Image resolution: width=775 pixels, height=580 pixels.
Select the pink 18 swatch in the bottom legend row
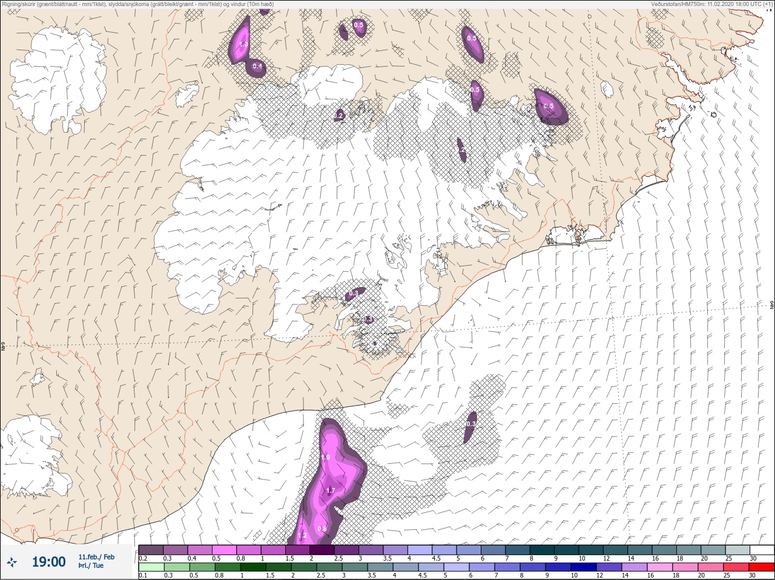(685, 567)
